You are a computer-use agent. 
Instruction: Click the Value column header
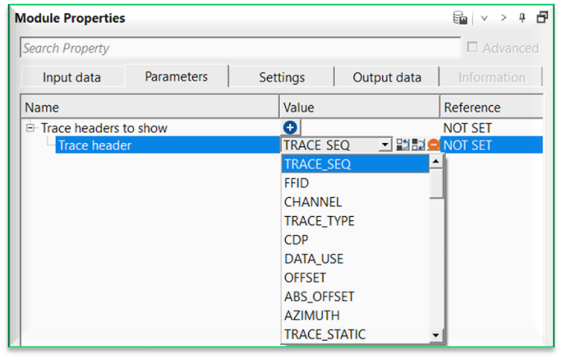tap(360, 107)
